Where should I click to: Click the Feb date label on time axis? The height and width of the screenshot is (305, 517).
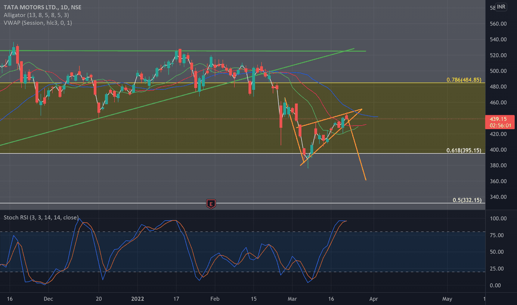pos(215,299)
